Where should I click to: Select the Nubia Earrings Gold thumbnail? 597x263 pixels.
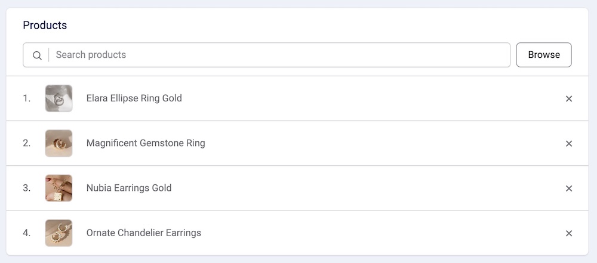point(59,188)
